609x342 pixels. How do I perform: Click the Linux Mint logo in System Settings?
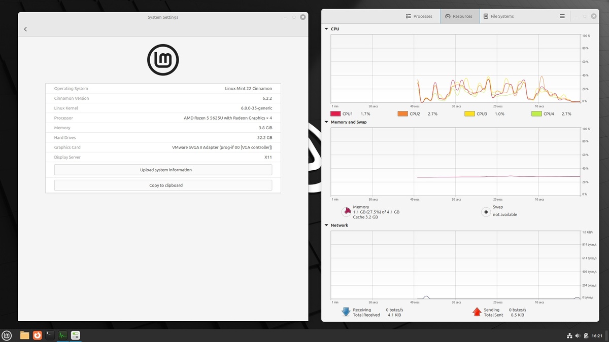163,60
